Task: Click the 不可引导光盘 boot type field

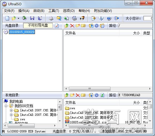Action: (38, 25)
